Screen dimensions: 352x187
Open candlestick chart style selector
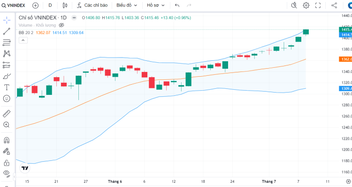[65, 5]
